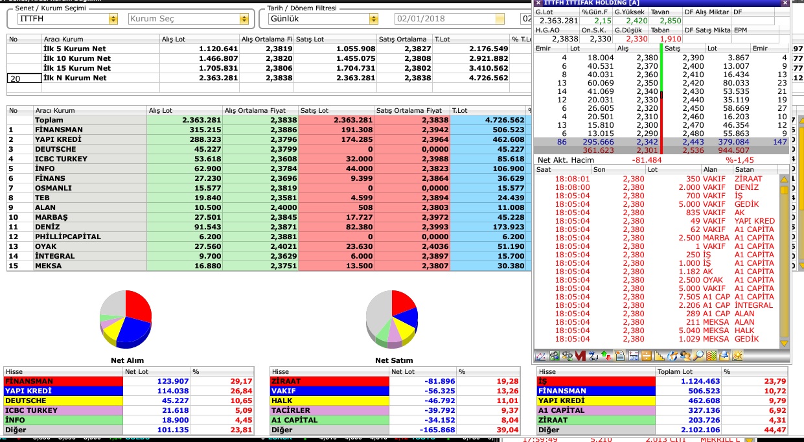Click the 18:08:01 trade row
This screenshot has width=804, height=442.
click(x=658, y=179)
